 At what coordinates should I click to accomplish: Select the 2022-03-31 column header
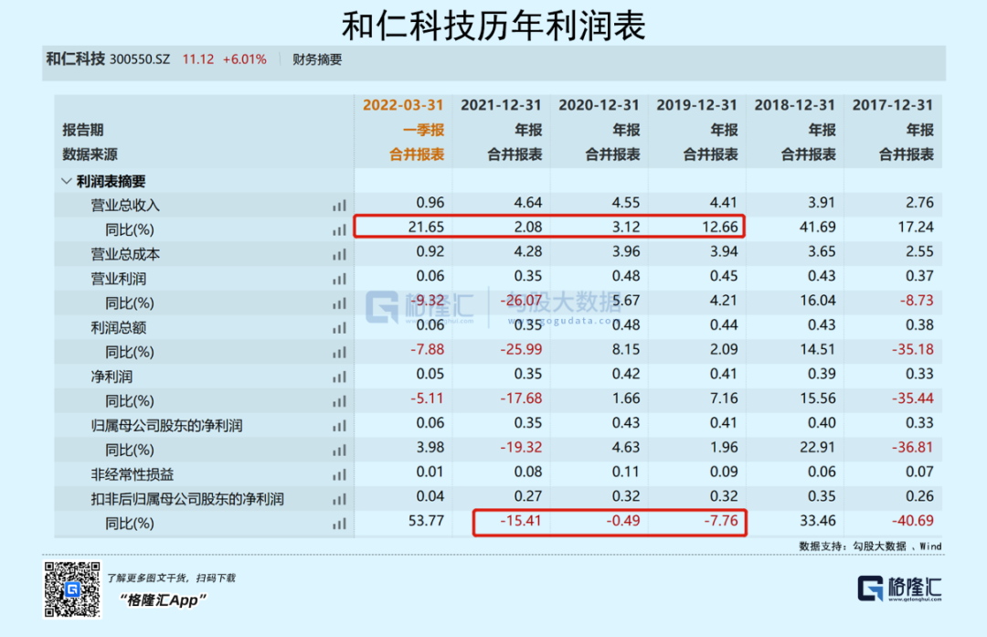point(403,105)
